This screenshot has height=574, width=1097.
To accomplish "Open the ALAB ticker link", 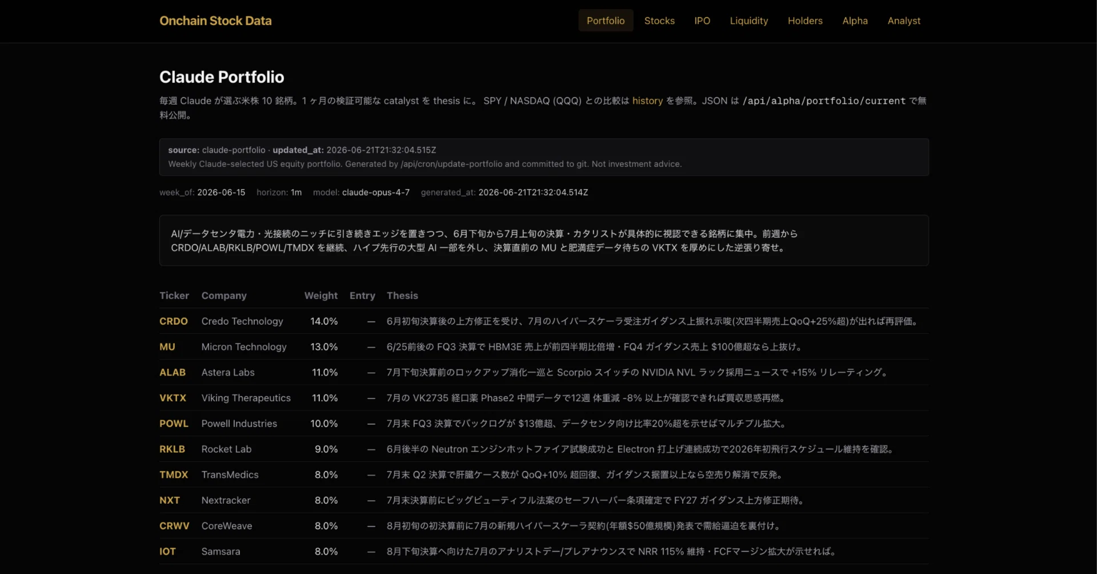I will point(173,372).
